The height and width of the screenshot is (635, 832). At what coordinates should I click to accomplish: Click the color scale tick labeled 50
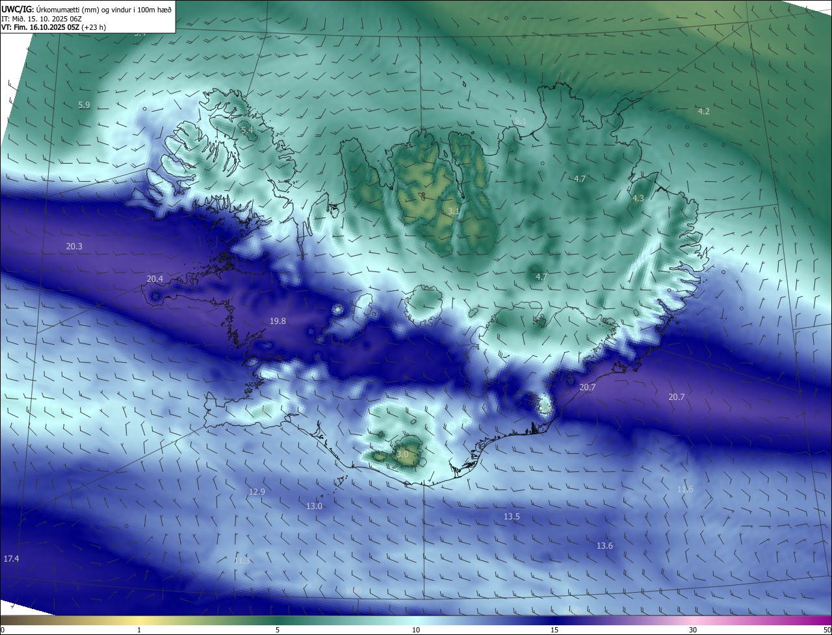[827, 630]
